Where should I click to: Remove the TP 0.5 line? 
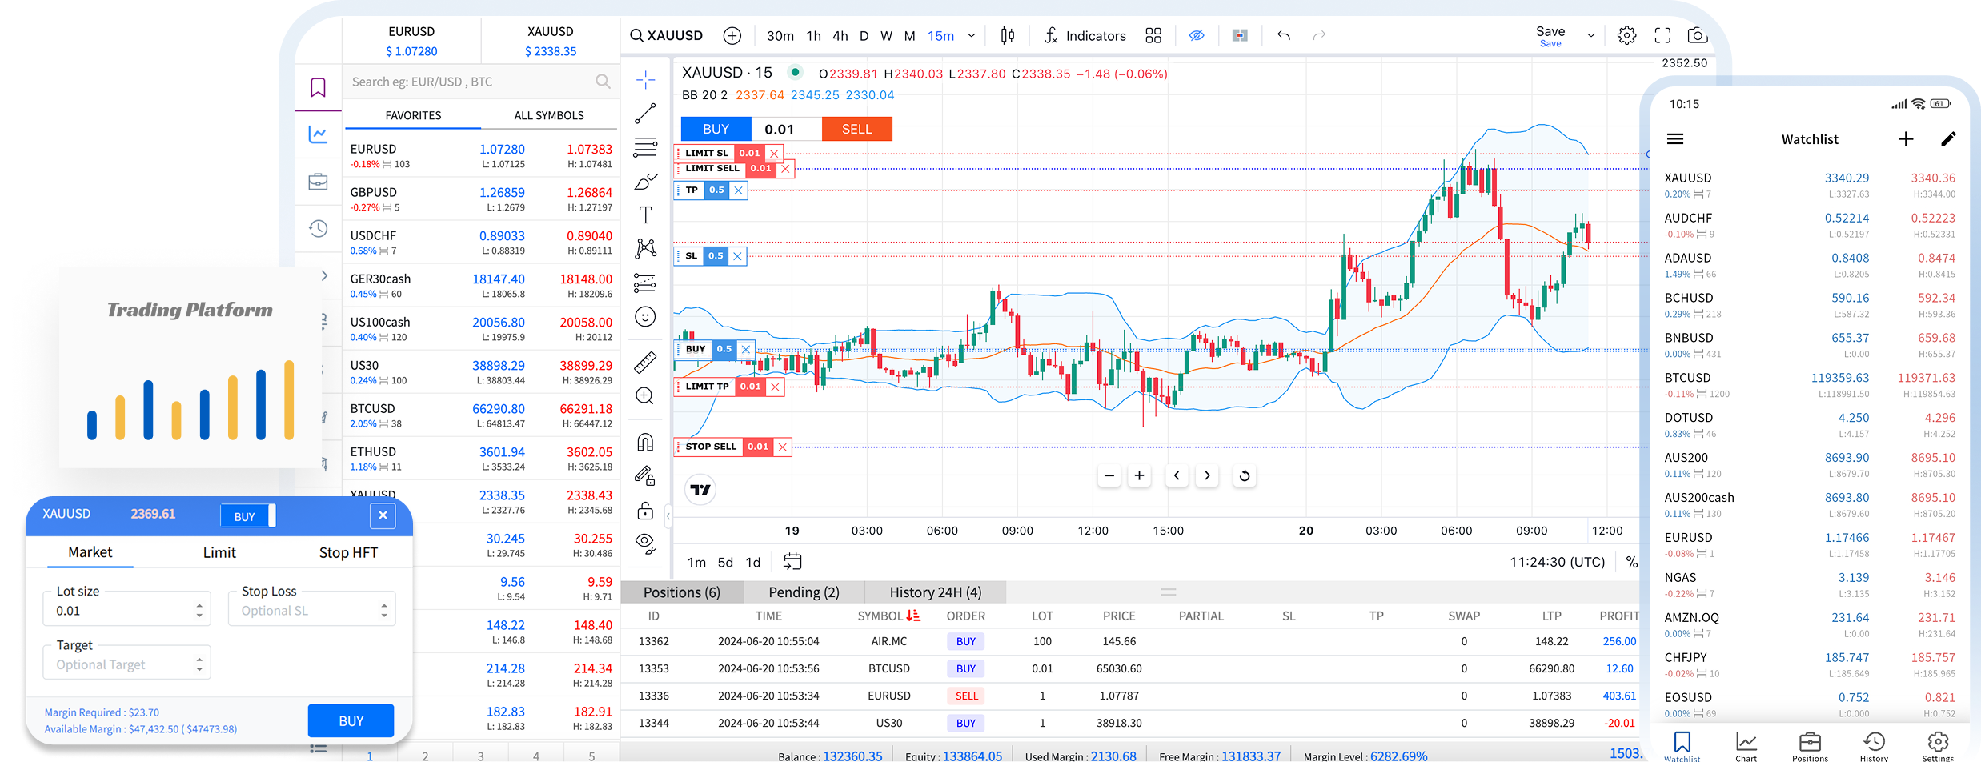(738, 190)
